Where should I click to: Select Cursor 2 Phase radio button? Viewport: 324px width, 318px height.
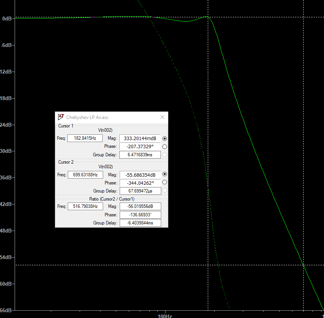tap(165, 182)
